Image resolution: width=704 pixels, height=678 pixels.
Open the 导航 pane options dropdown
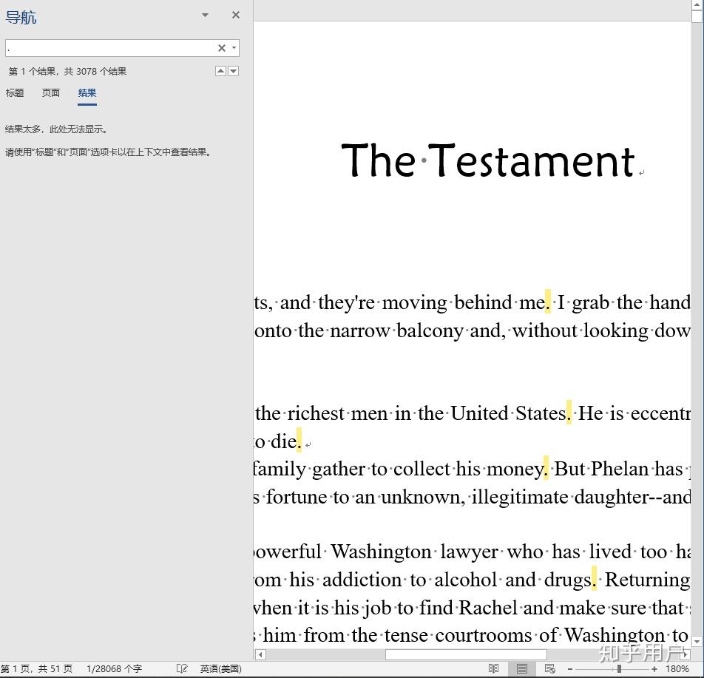coord(205,15)
